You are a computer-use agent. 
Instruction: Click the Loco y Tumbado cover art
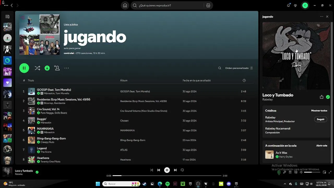click(296, 56)
